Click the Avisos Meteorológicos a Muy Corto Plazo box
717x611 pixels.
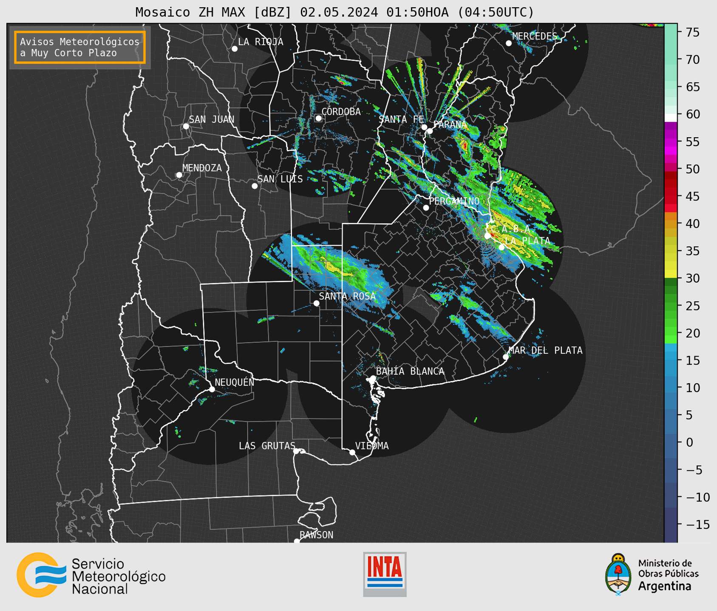click(80, 47)
